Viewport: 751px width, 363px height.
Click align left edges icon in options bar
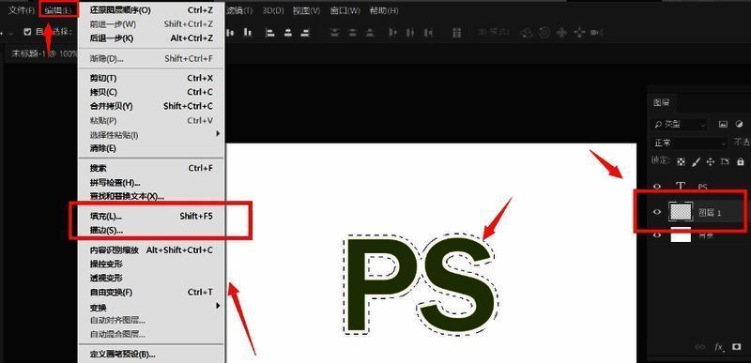[x=270, y=33]
